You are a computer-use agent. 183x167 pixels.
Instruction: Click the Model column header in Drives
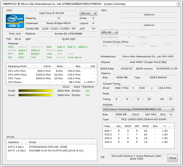tap(60, 142)
